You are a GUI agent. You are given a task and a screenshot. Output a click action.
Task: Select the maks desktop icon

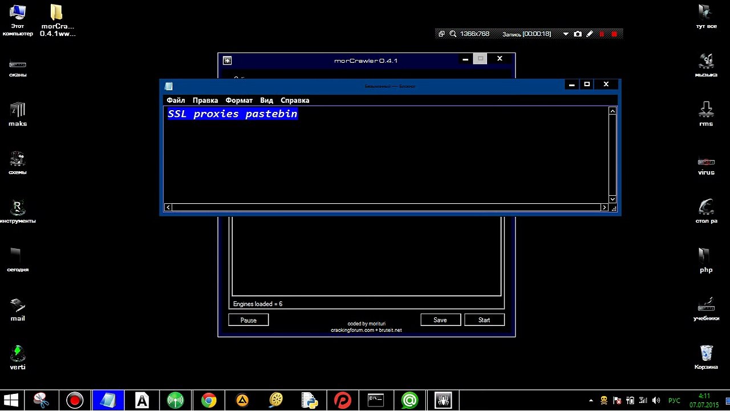tap(18, 114)
